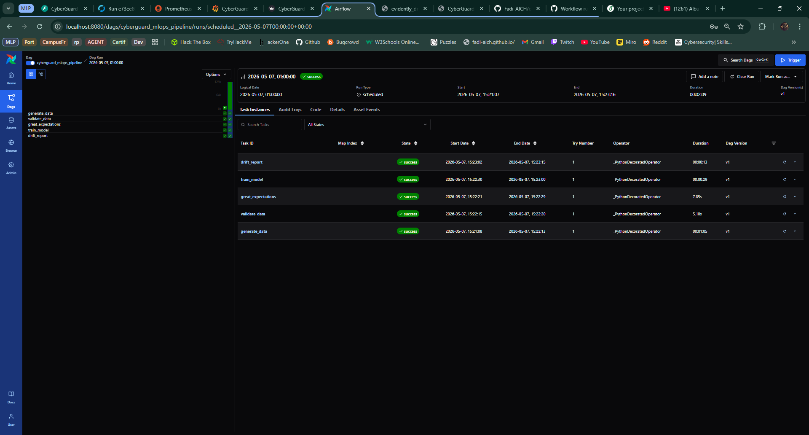Click the Airflow pinwheel logo
809x435 pixels.
pos(11,59)
